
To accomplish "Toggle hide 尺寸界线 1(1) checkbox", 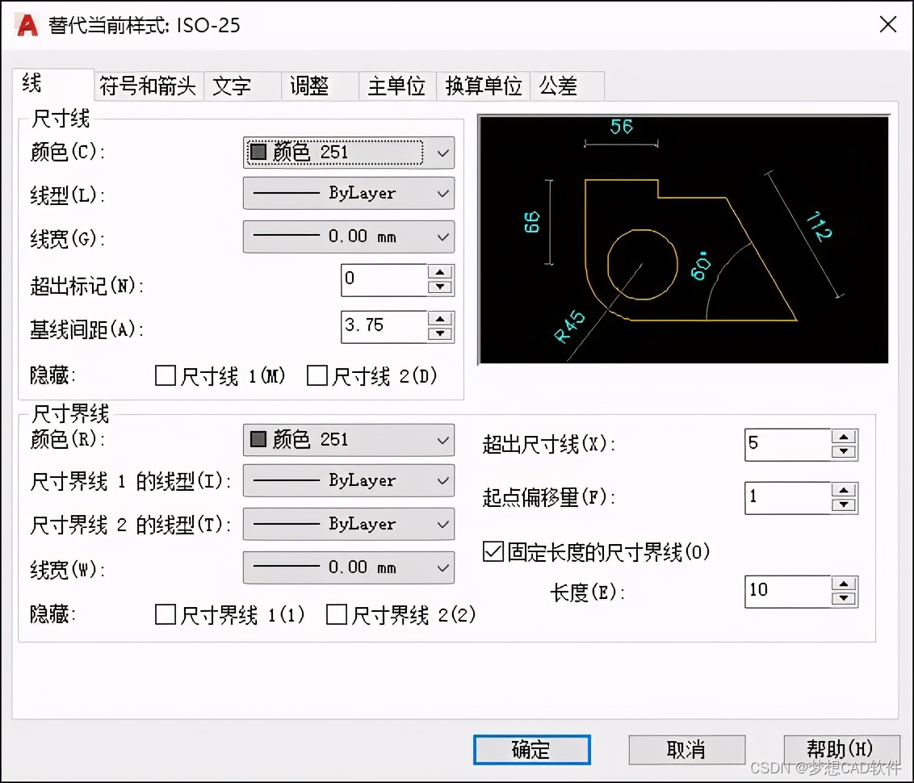I will click(166, 614).
